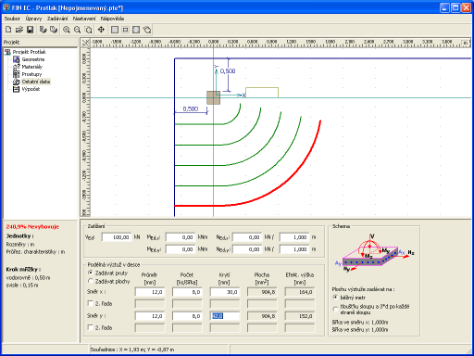The width and height of the screenshot is (474, 356).
Task: Select Materiály in the project tree
Action: point(32,67)
